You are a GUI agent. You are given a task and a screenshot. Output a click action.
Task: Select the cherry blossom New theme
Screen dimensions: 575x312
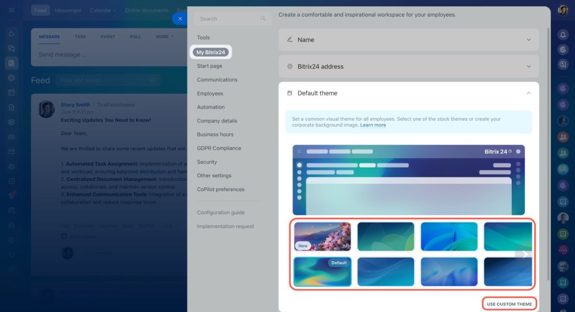322,237
